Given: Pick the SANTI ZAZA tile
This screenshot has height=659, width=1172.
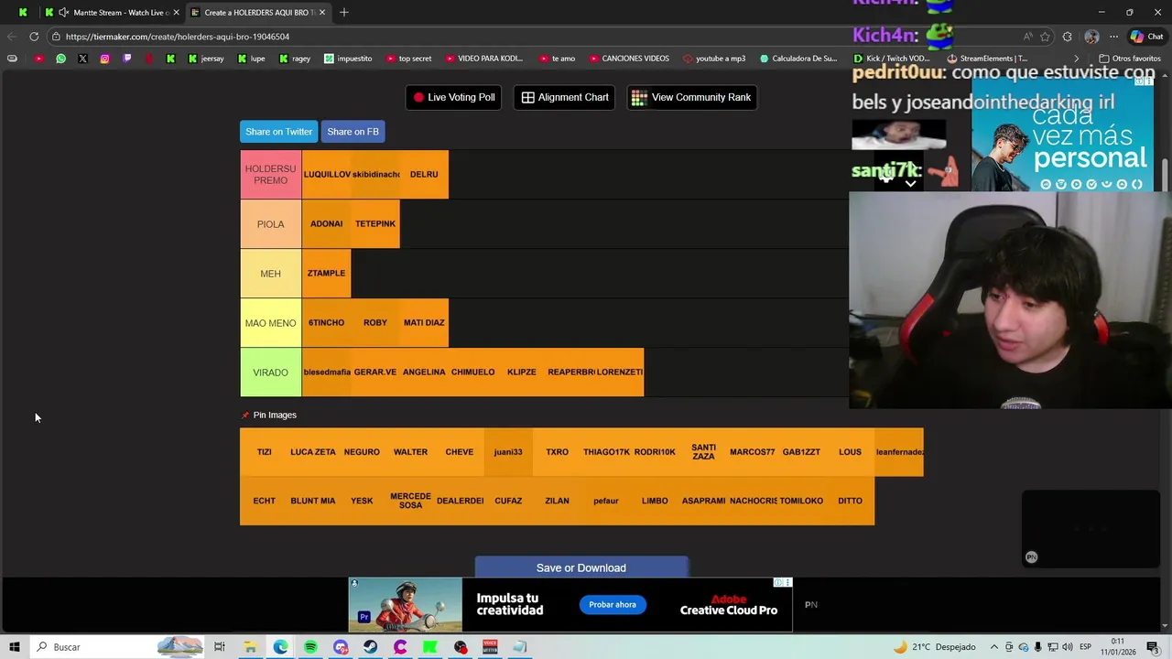Looking at the screenshot, I should point(703,452).
